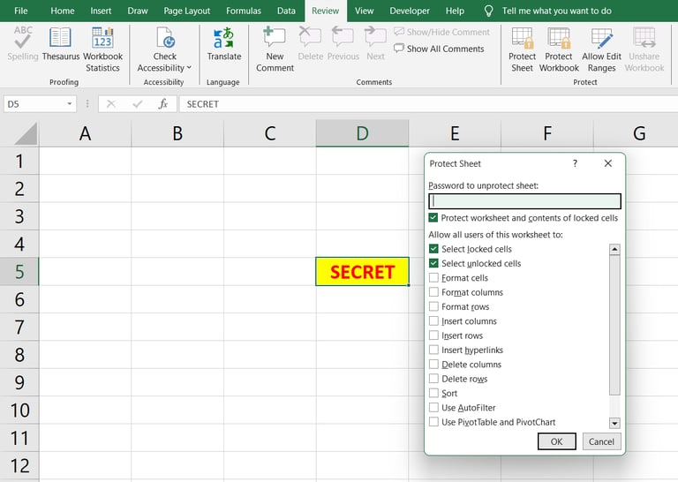Image resolution: width=678 pixels, height=482 pixels.
Task: Open the Translate tool
Action: coord(224,43)
